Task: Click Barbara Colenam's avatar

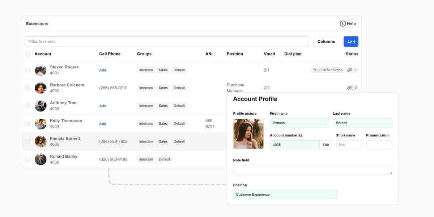Action: click(41, 88)
